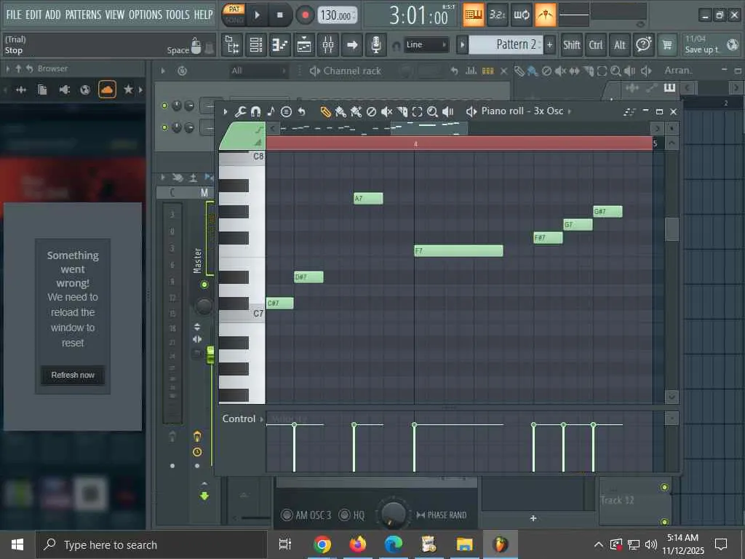Toggle the Master track green enable LED
Screen dimensions: 745x559
(x=204, y=285)
